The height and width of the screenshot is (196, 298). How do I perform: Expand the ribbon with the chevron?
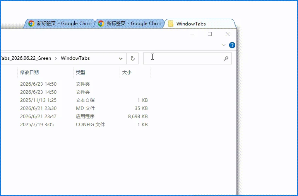[224, 45]
